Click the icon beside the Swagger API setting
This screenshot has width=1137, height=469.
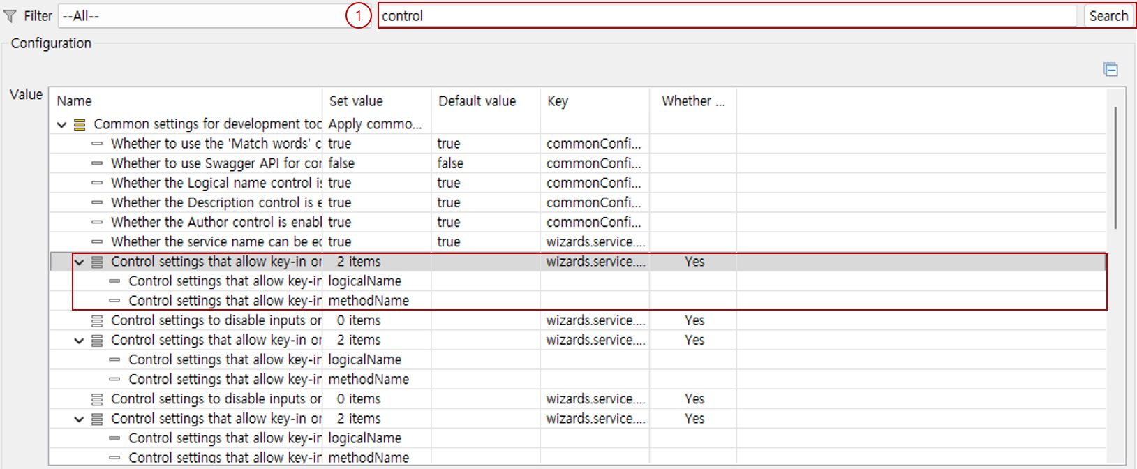(97, 163)
